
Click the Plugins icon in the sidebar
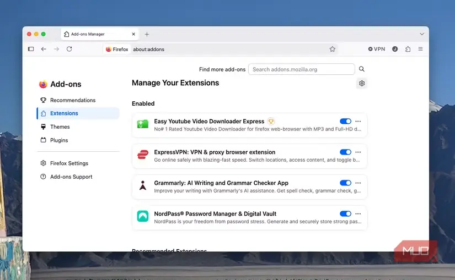point(43,140)
